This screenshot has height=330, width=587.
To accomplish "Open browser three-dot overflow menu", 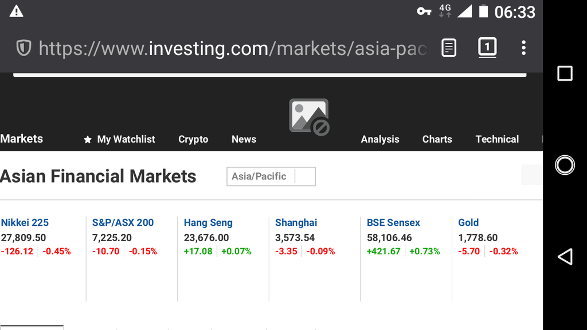I will tap(523, 48).
